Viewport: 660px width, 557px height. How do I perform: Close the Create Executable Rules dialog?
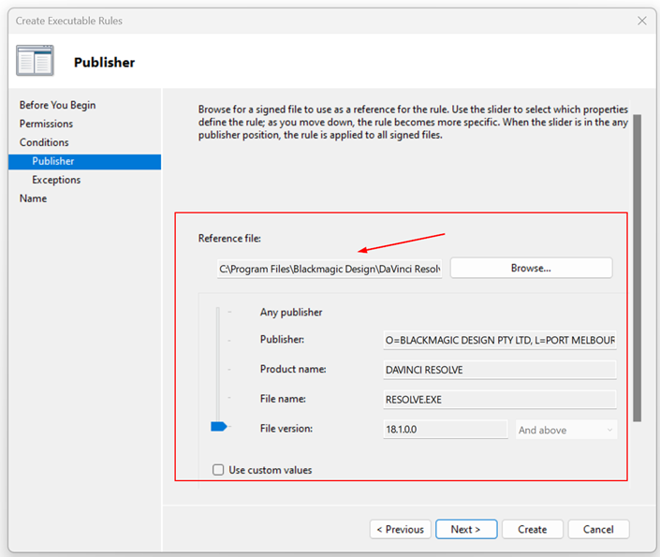[x=641, y=21]
